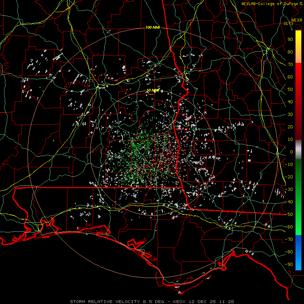
Task: Click the 20 value on the velocity scale
Action: [290, 127]
